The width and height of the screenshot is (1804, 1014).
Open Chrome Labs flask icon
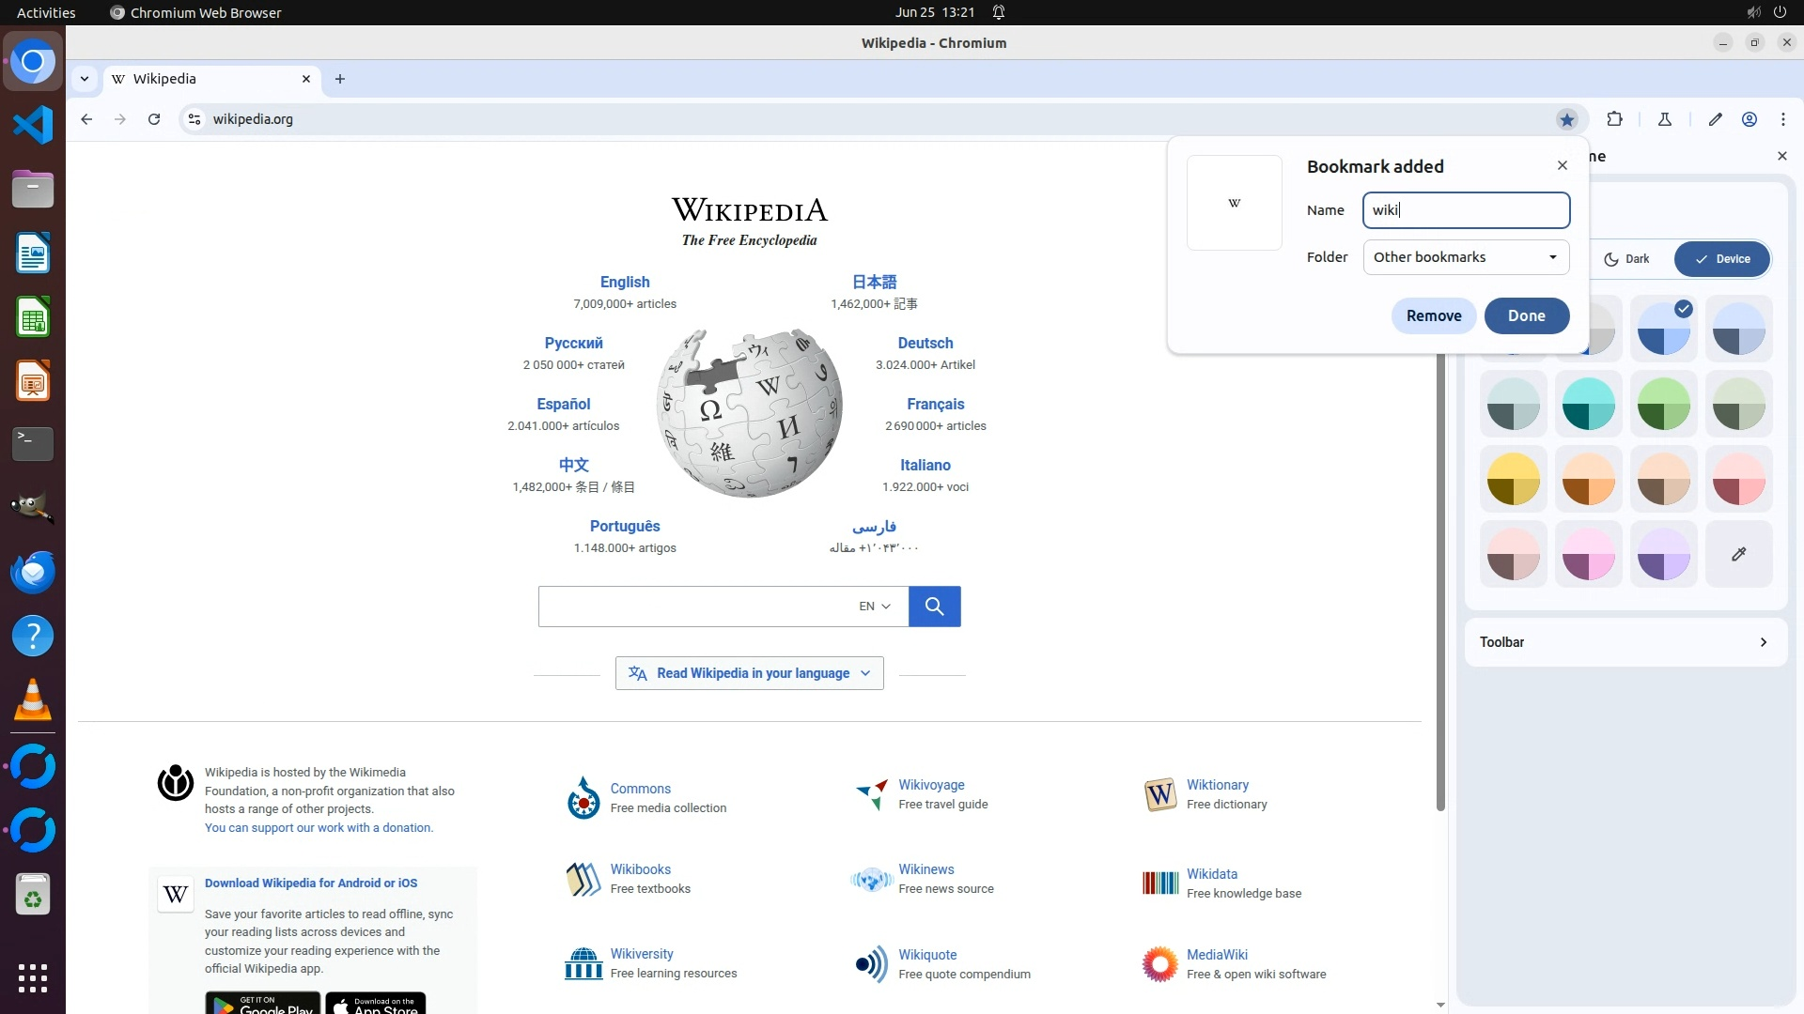(x=1664, y=119)
